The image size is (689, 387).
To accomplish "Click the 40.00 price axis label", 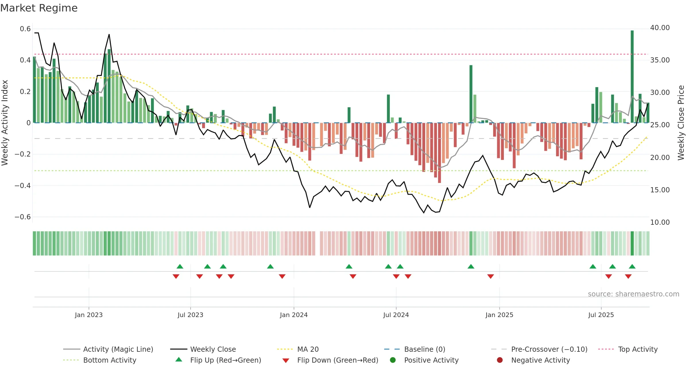I will pos(660,28).
